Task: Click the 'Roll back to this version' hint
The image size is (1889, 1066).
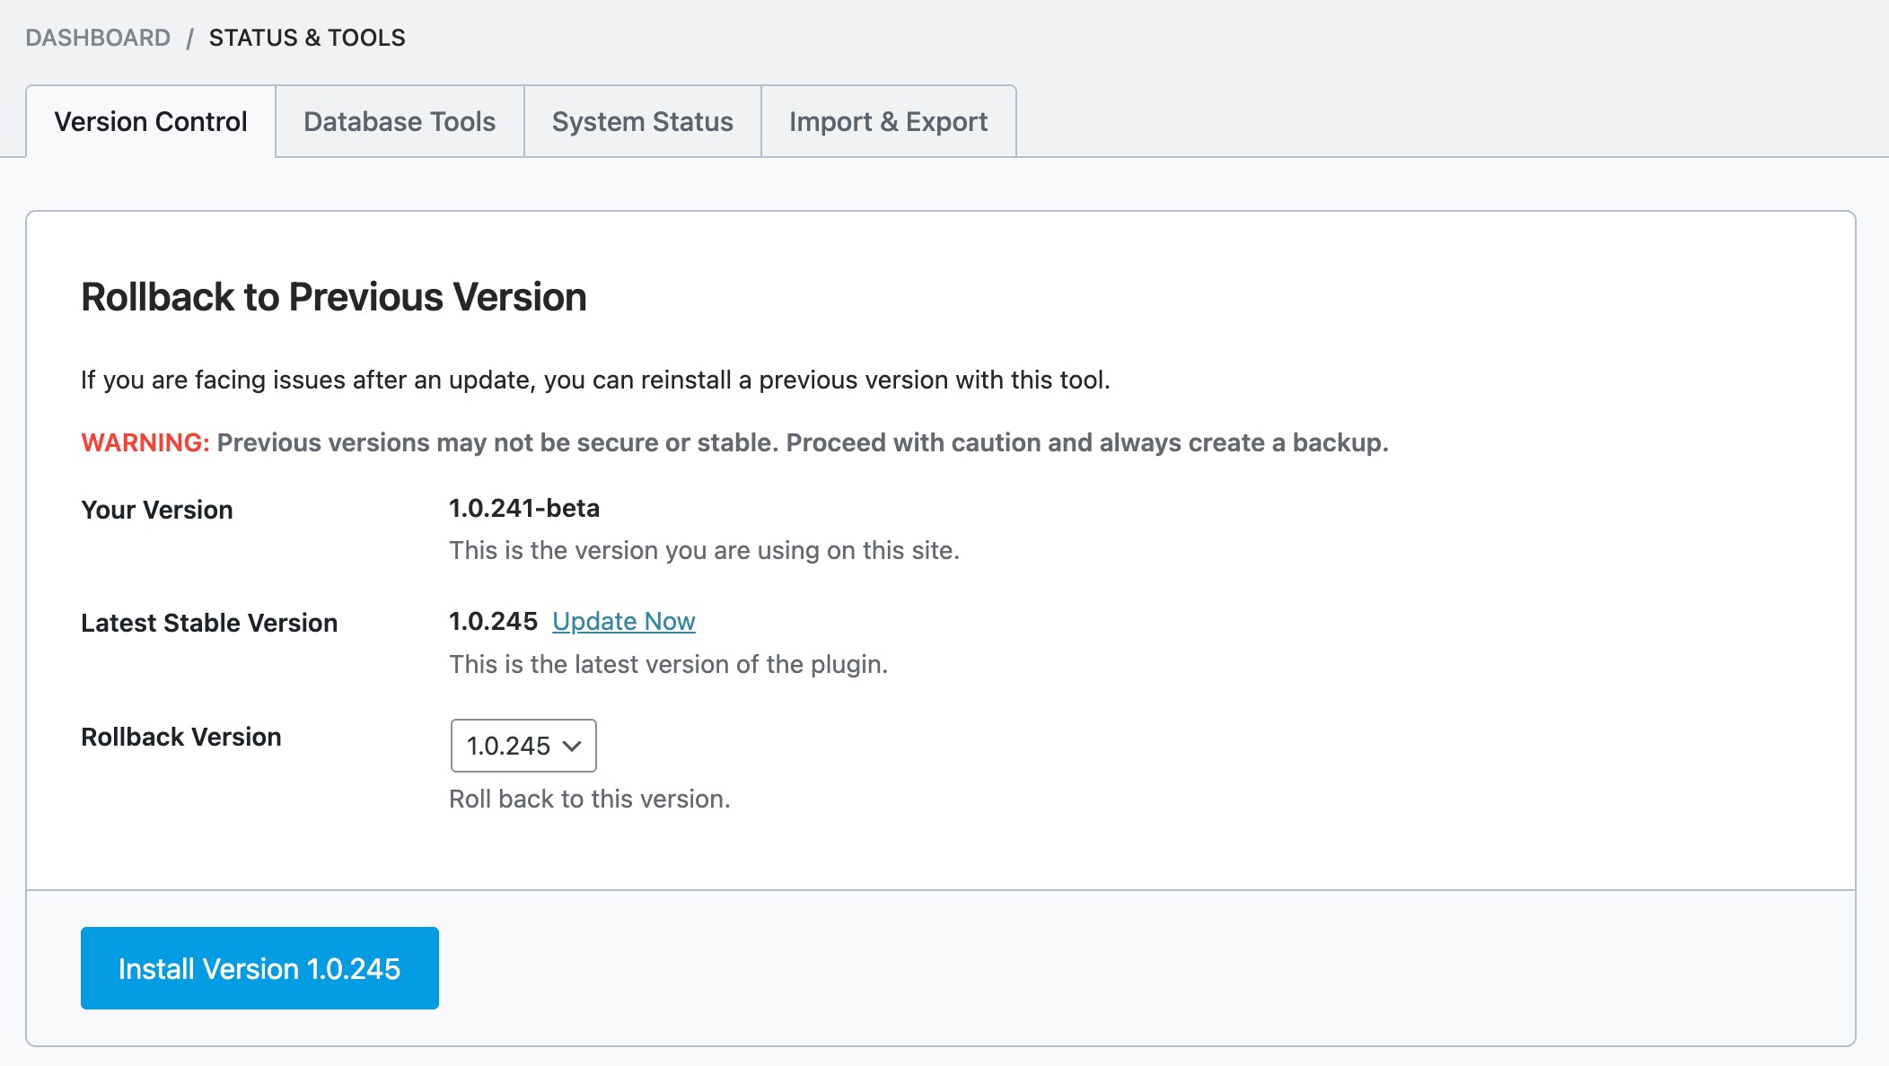Action: [590, 799]
